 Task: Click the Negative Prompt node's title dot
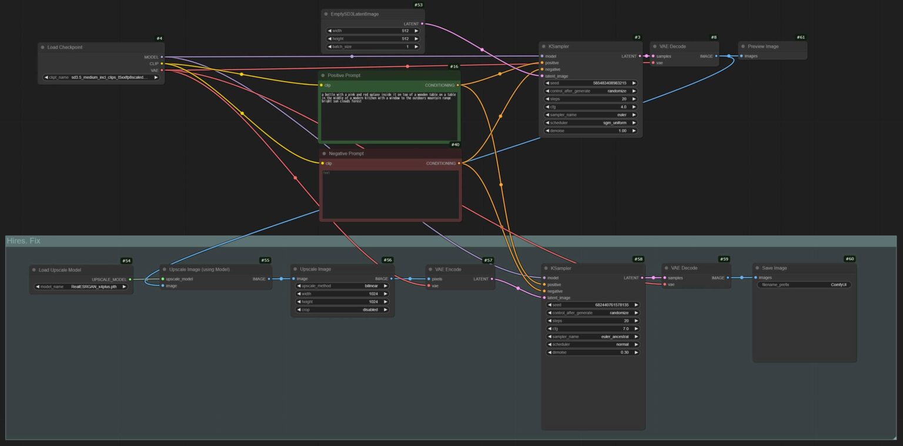[324, 154]
